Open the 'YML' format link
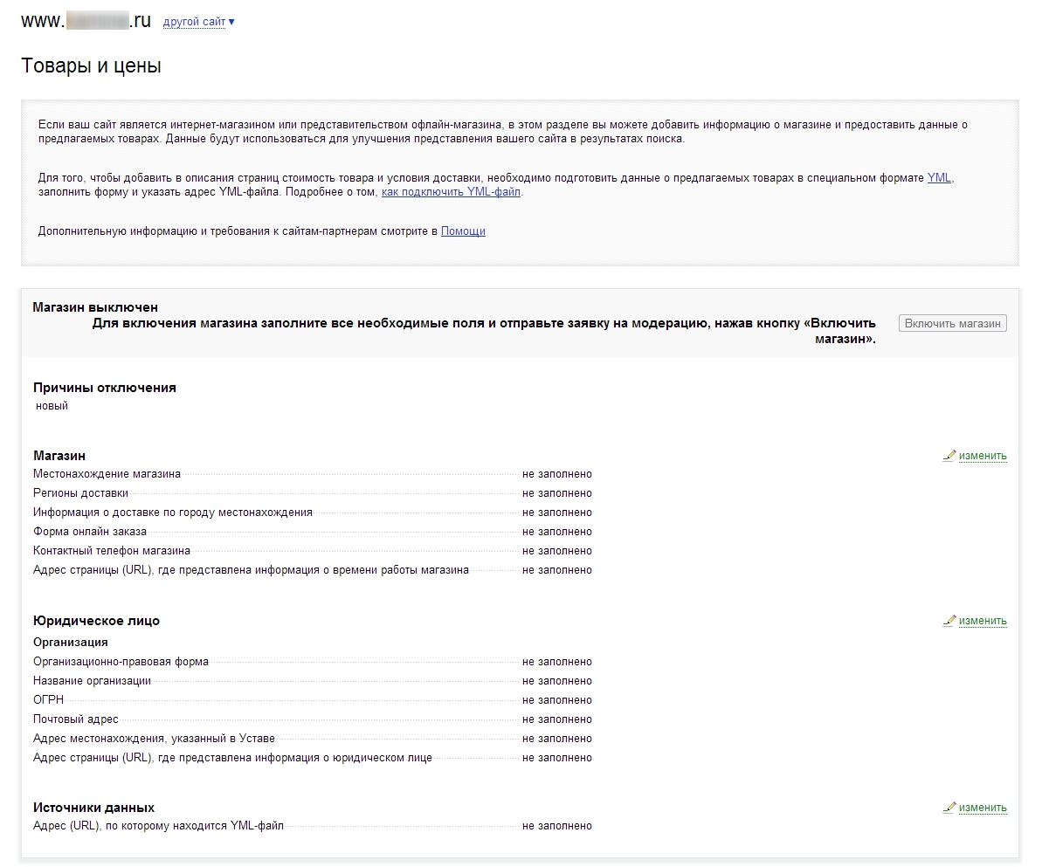 (939, 177)
